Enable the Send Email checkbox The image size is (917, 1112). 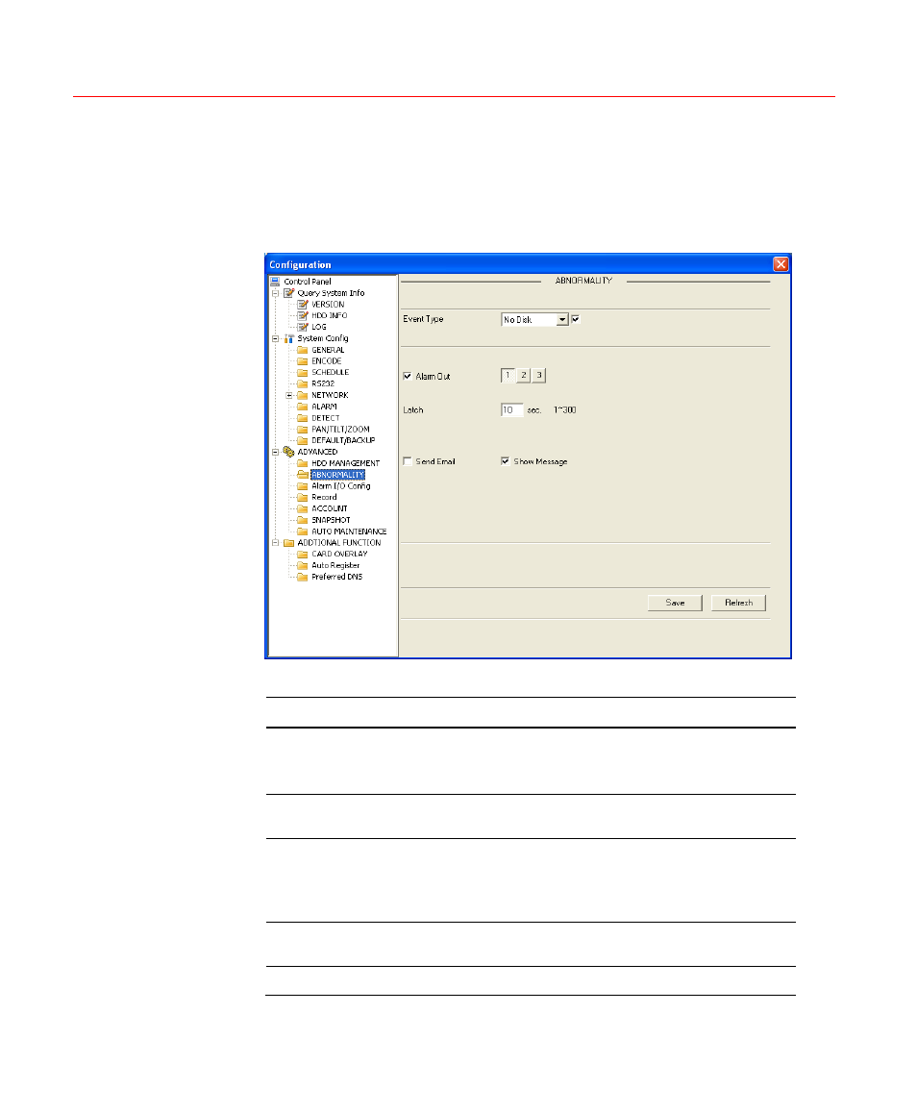(408, 461)
